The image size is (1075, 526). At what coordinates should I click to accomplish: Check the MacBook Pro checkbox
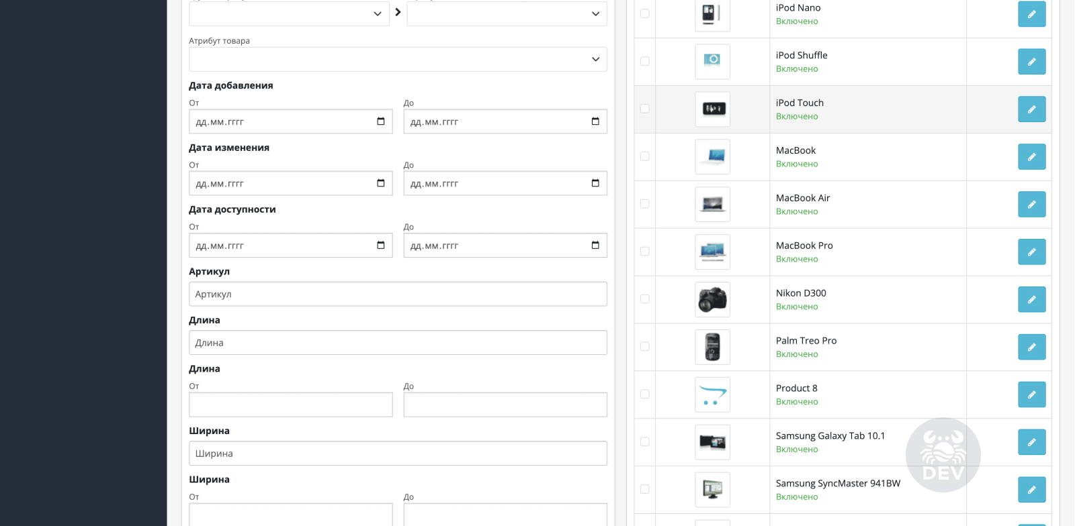tap(645, 252)
